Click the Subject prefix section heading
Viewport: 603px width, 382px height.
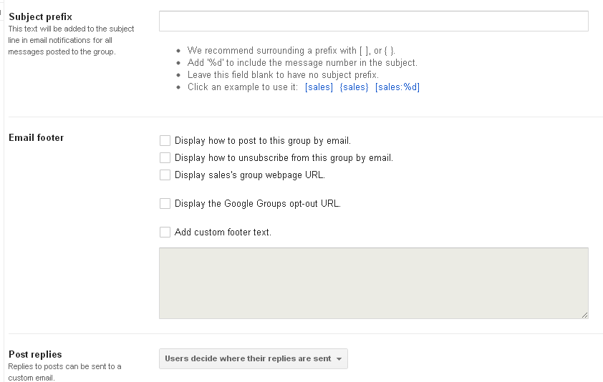pos(40,16)
